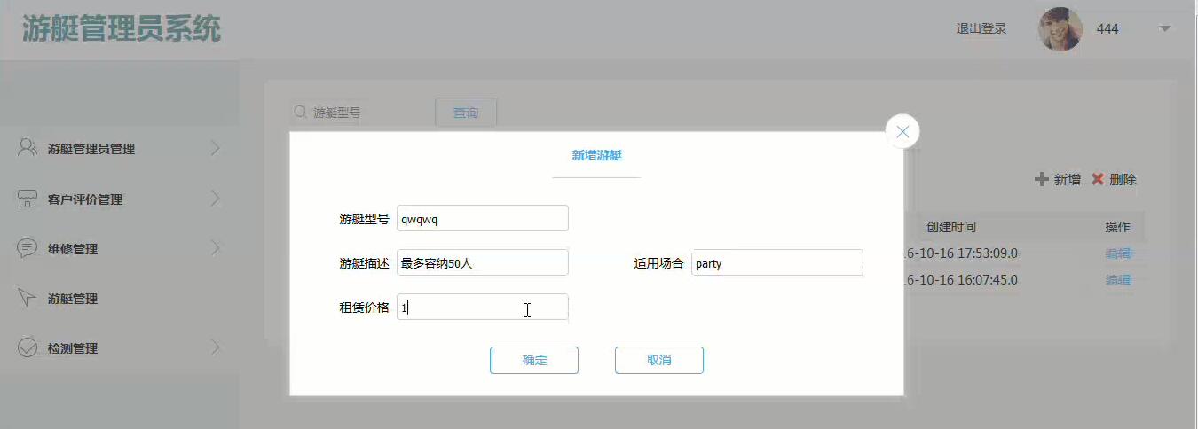The height and width of the screenshot is (429, 1198).
Task: Focus the 游艇型号 input with qwqwq
Action: pos(483,219)
